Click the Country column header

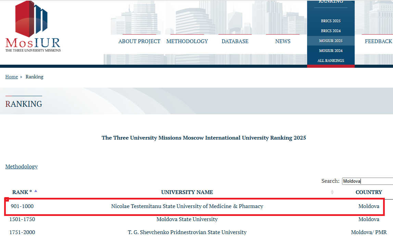coord(368,192)
